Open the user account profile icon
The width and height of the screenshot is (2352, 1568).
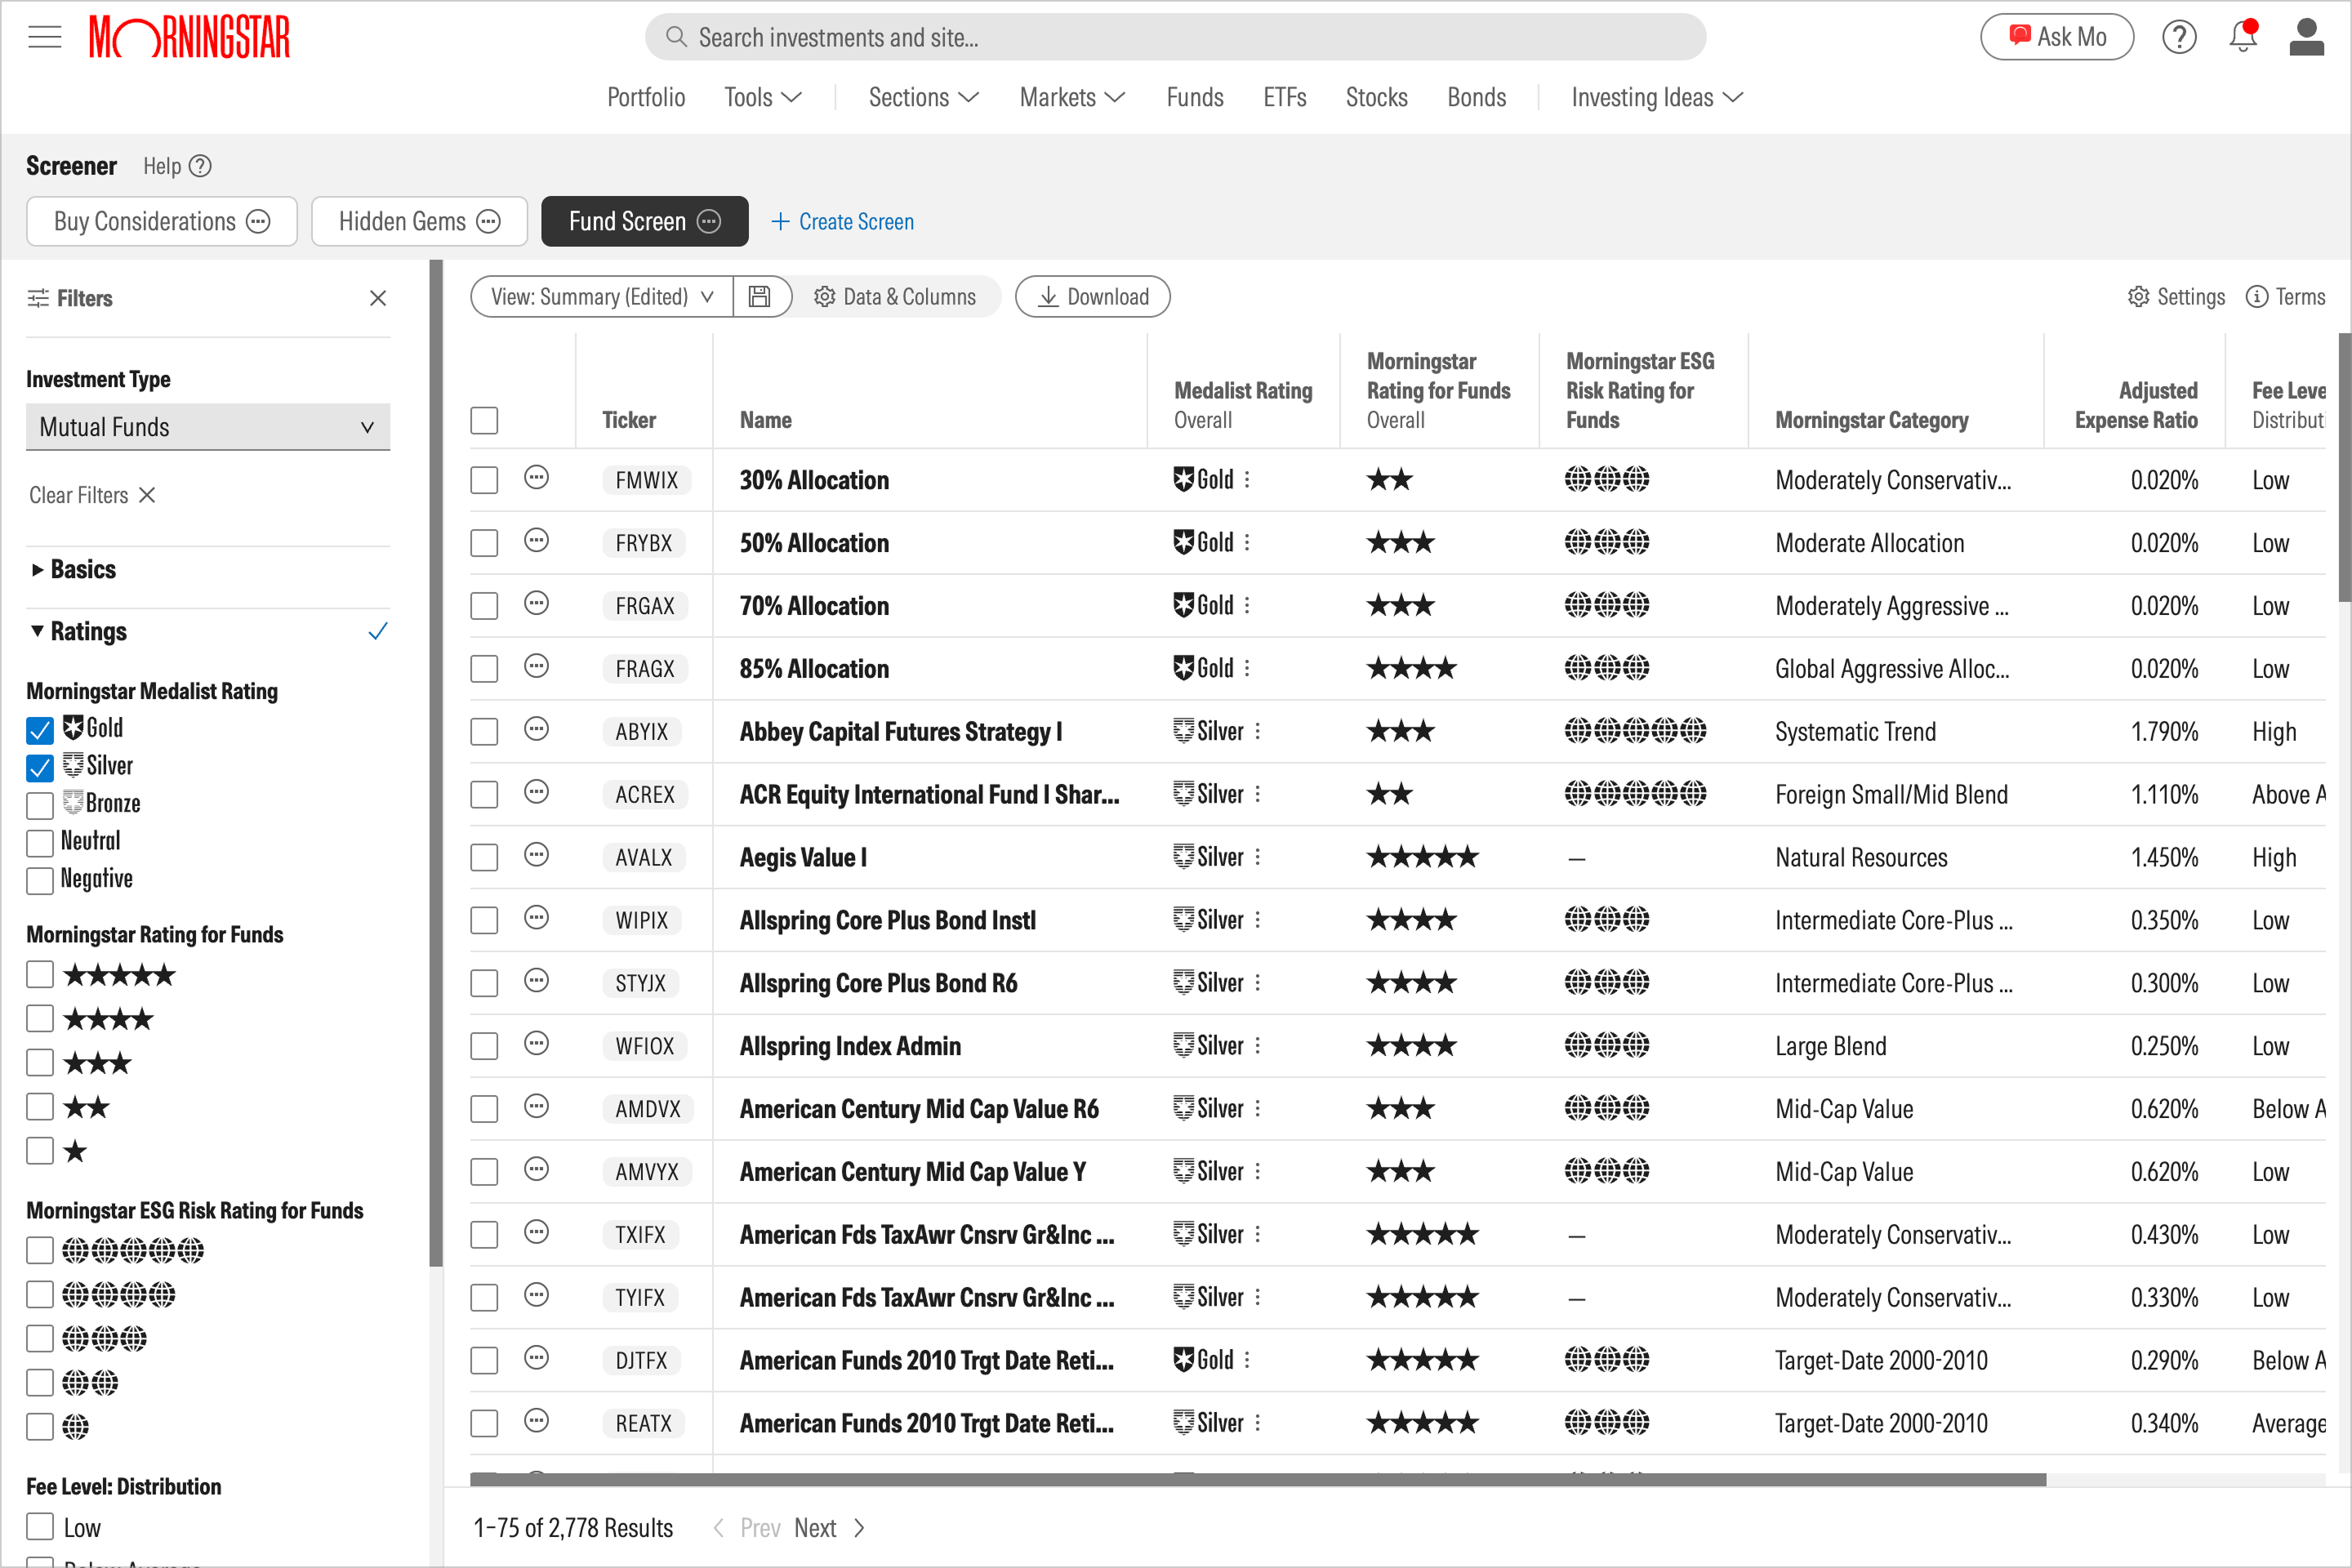2306,37
